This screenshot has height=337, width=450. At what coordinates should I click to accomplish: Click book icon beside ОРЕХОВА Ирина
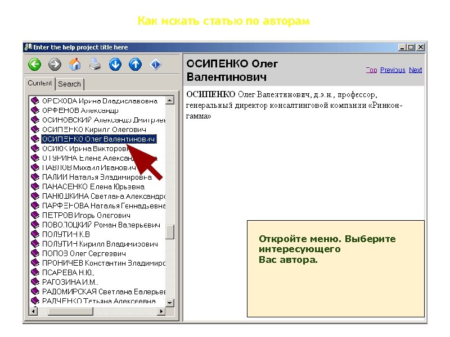[x=35, y=101]
